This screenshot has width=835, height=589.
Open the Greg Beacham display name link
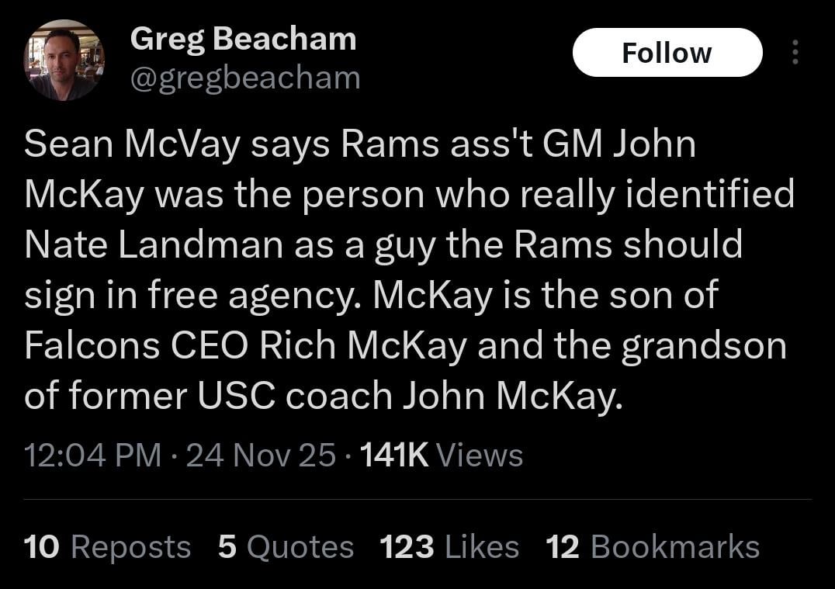tap(243, 39)
